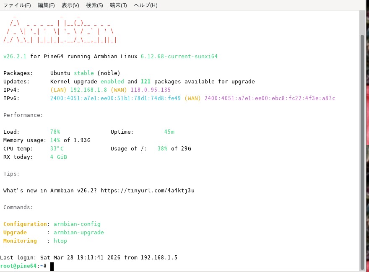The image size is (369, 272).
Task: Select the WAN address 118.0.95.135
Action: 147,90
